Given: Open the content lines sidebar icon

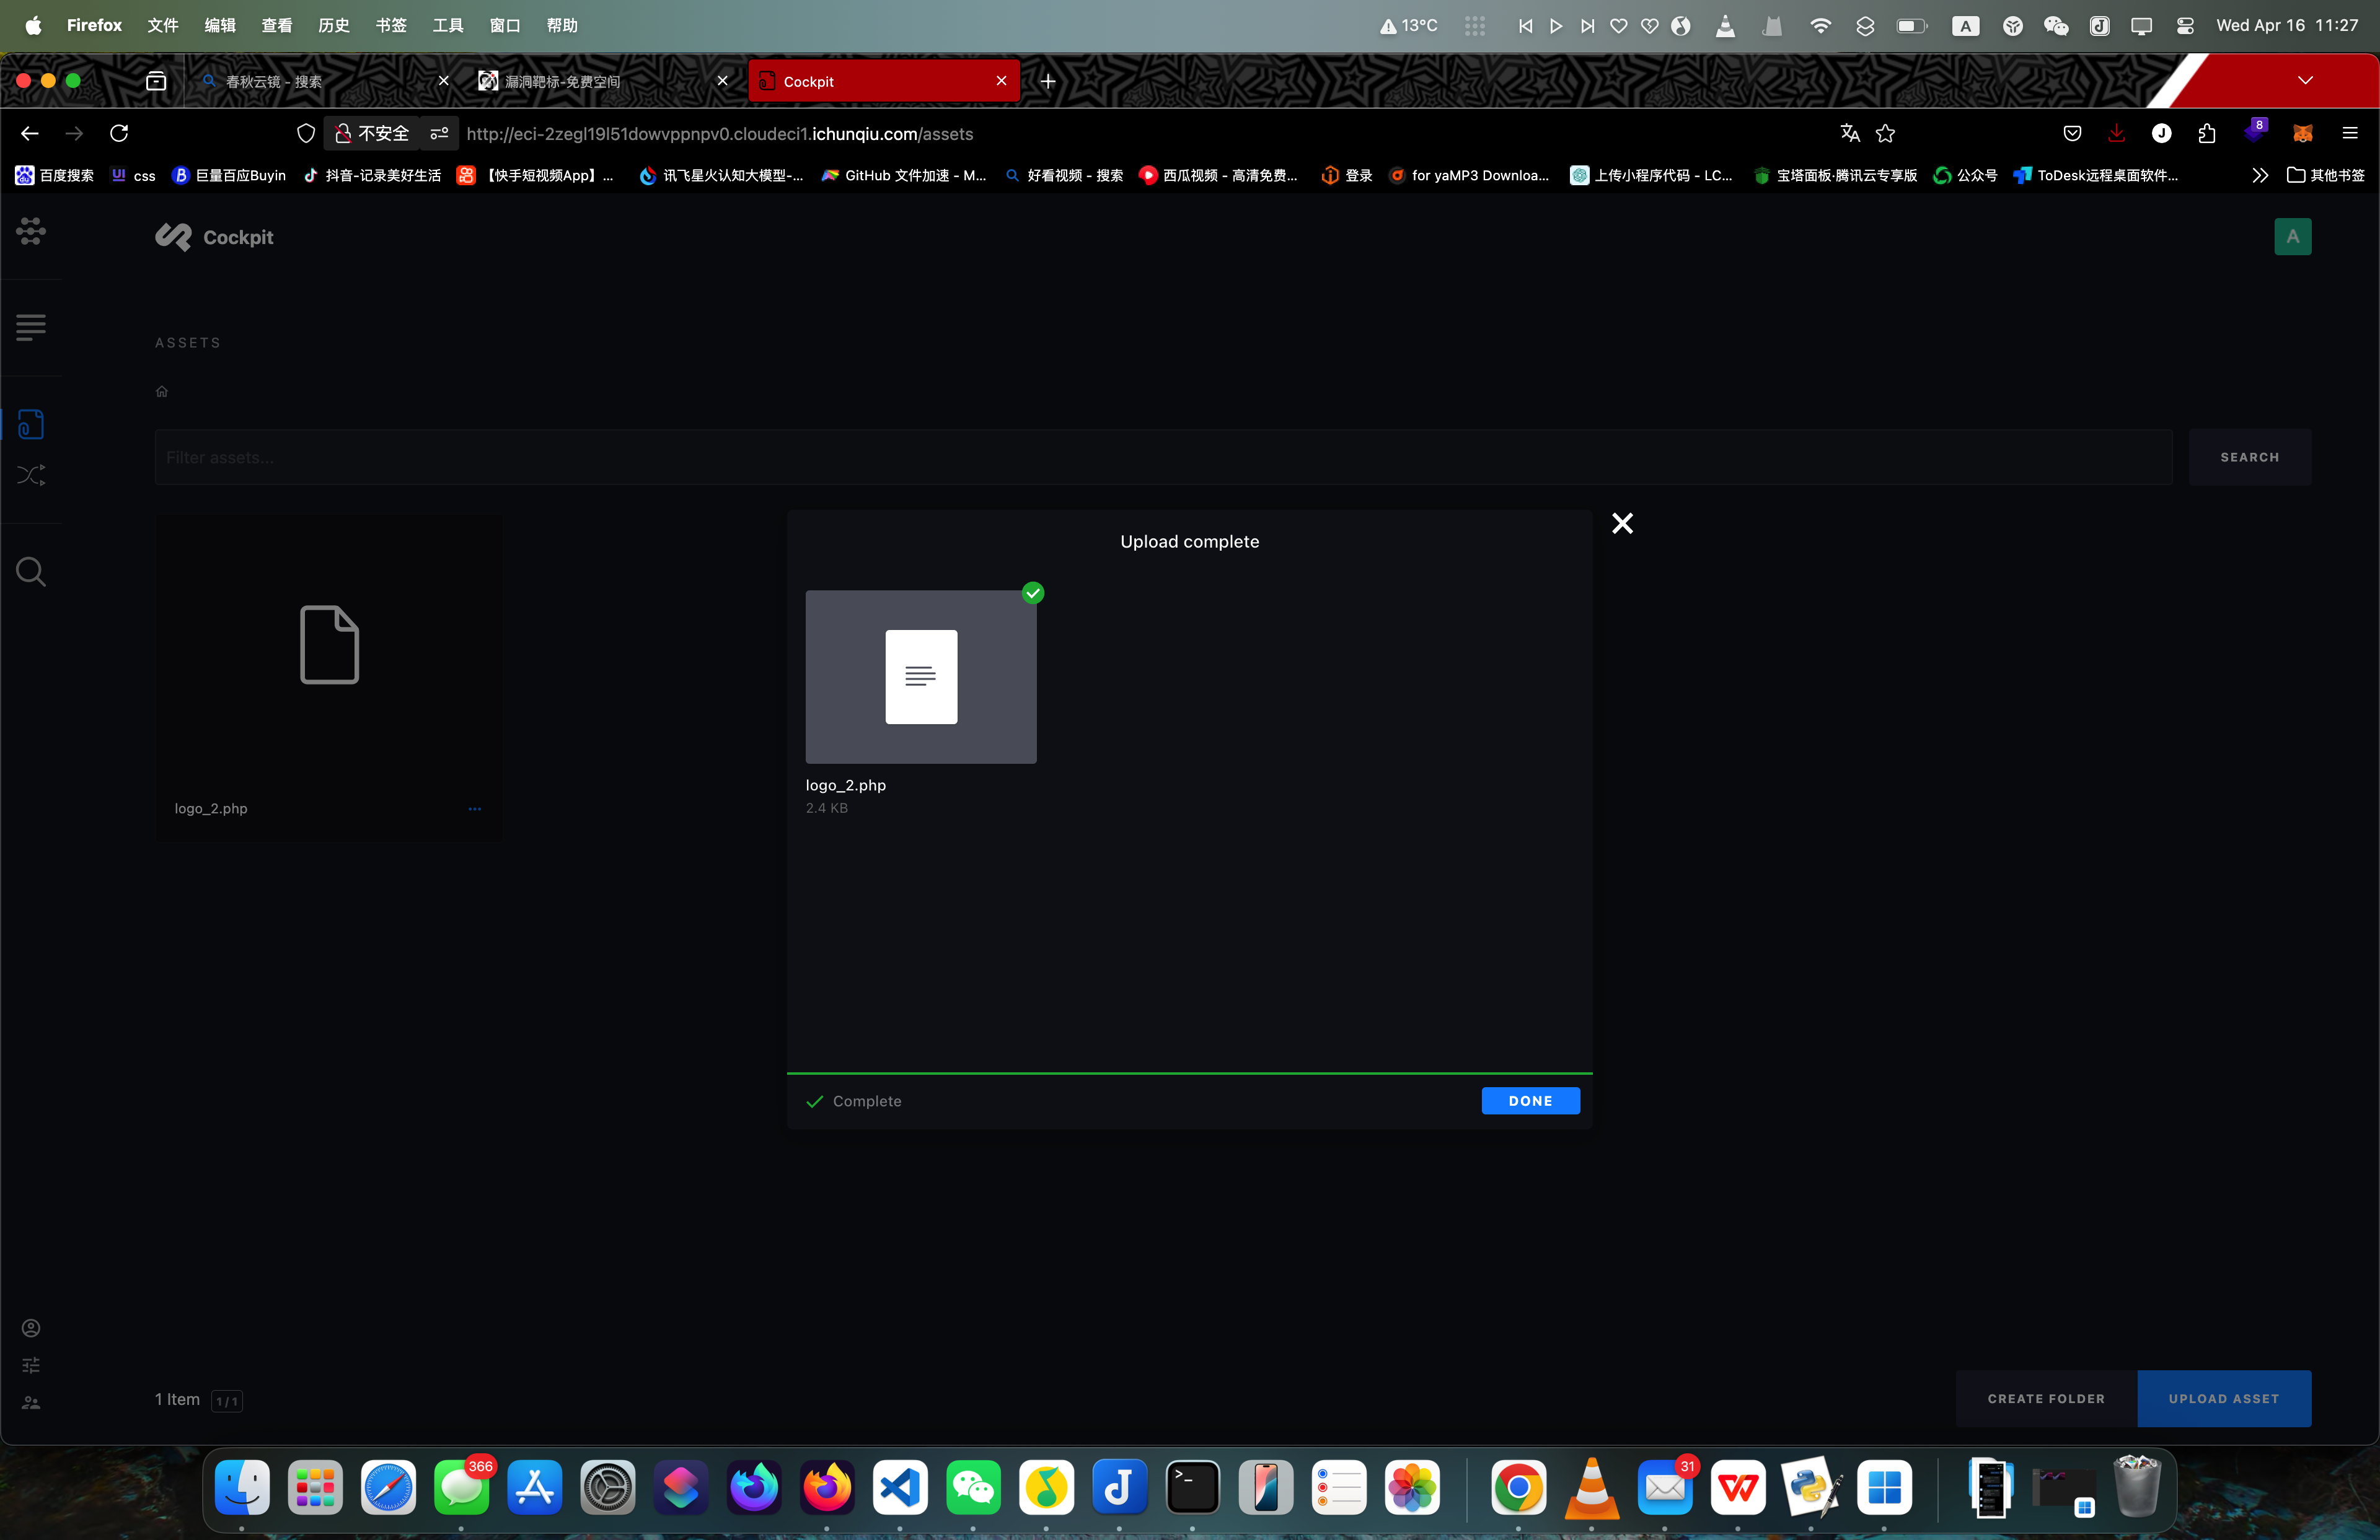Looking at the screenshot, I should (x=31, y=327).
